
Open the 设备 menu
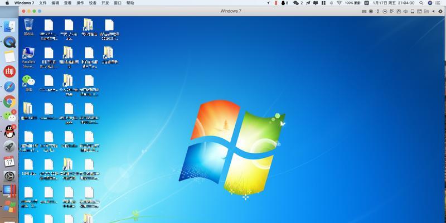[93, 3]
